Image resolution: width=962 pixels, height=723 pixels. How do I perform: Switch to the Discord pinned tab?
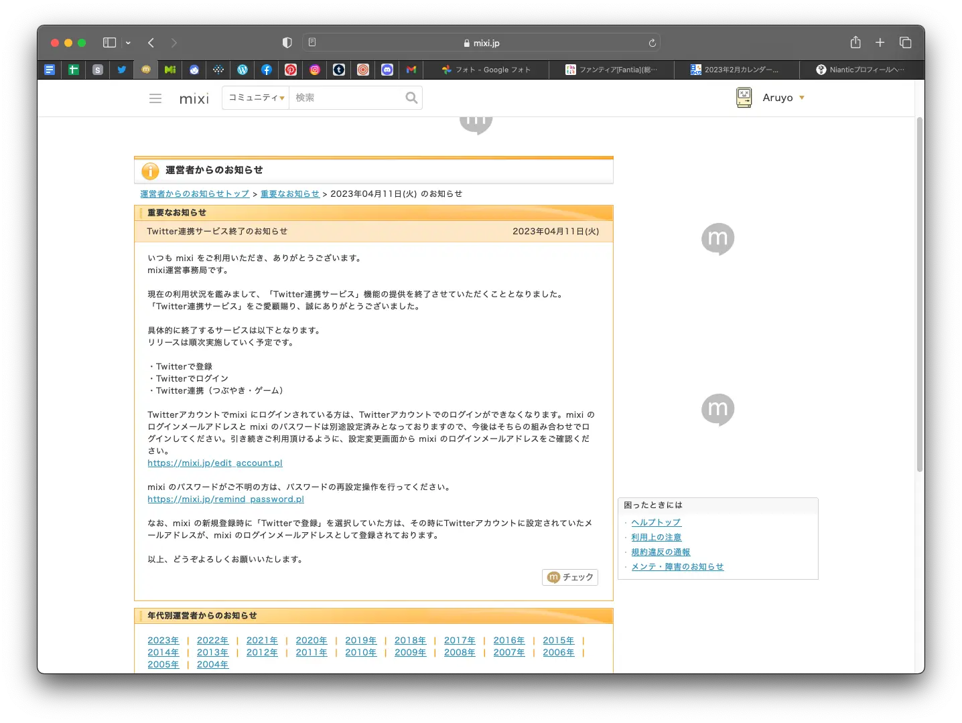tap(387, 70)
